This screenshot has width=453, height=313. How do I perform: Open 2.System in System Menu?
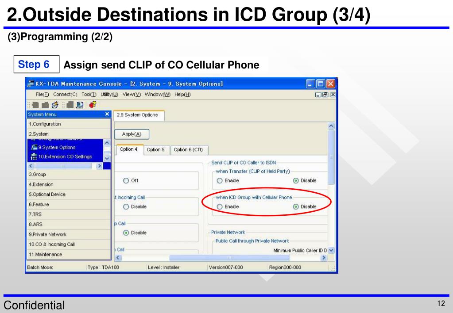69,134
